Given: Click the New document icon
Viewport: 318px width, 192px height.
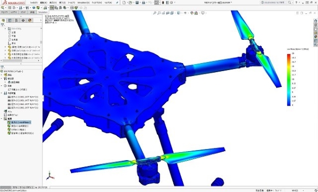Looking at the screenshot, I should pyautogui.click(x=124, y=3).
